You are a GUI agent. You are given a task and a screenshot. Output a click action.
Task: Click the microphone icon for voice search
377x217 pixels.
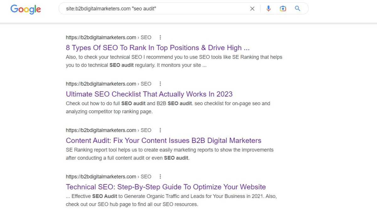[x=269, y=8]
